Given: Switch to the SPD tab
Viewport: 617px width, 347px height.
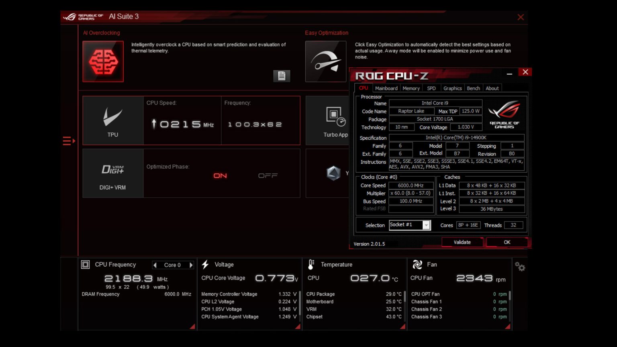Looking at the screenshot, I should (431, 88).
